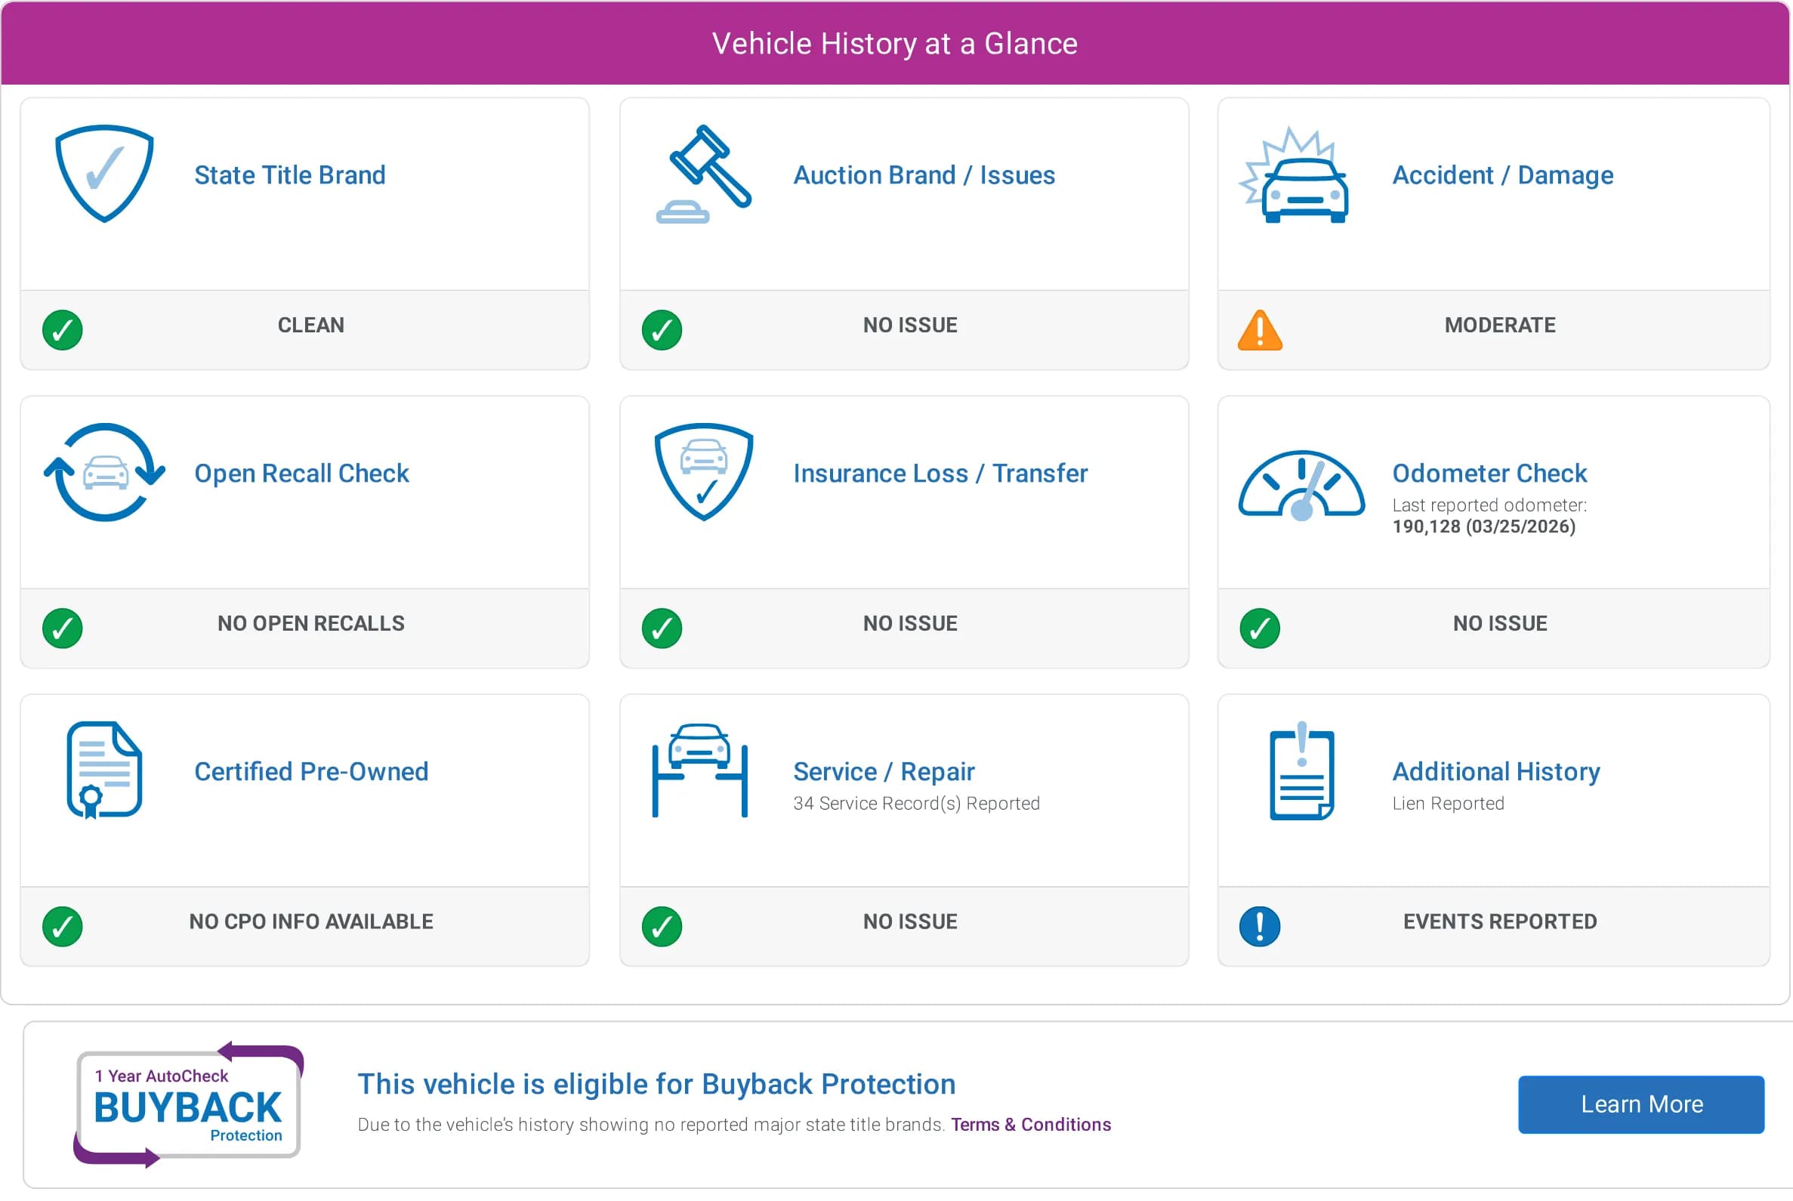Viewport: 1793px width, 1201px height.
Task: Open the Auction Brand / Issues link
Action: [924, 175]
